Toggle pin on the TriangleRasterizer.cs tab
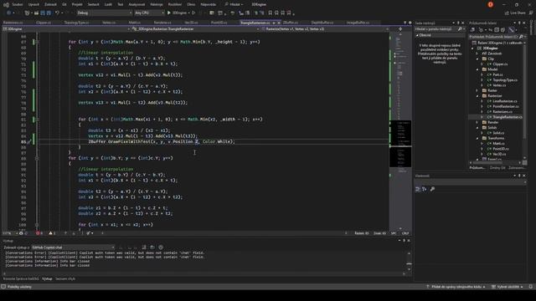 click(x=274, y=23)
